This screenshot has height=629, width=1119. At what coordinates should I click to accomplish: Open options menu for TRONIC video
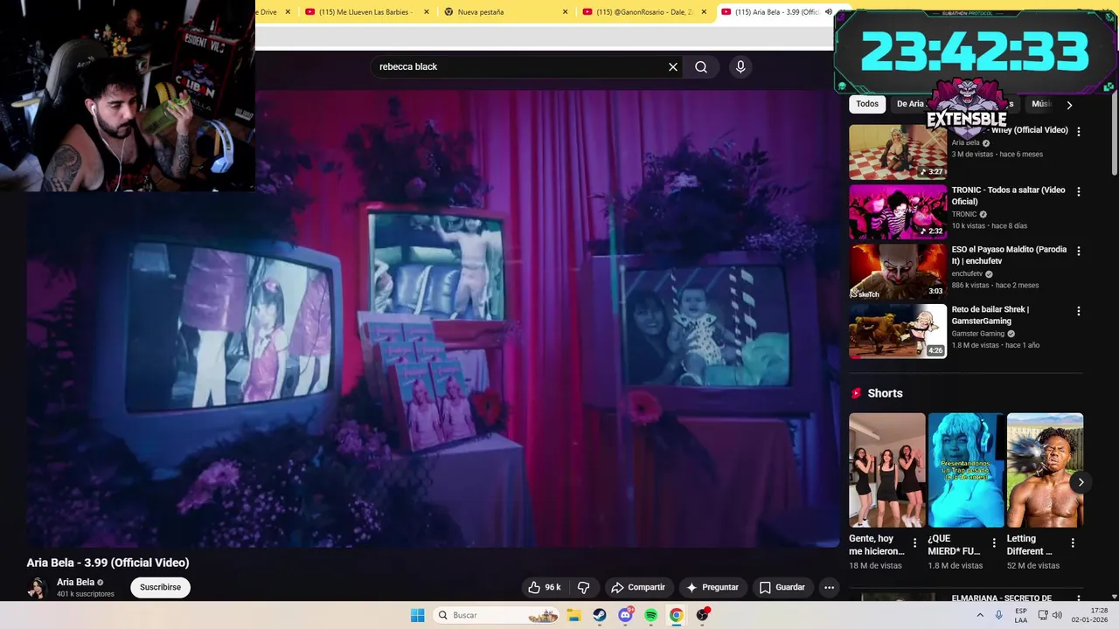click(1078, 191)
